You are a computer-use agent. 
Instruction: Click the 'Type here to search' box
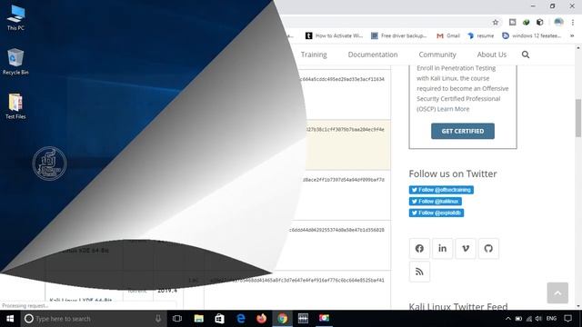click(x=93, y=319)
